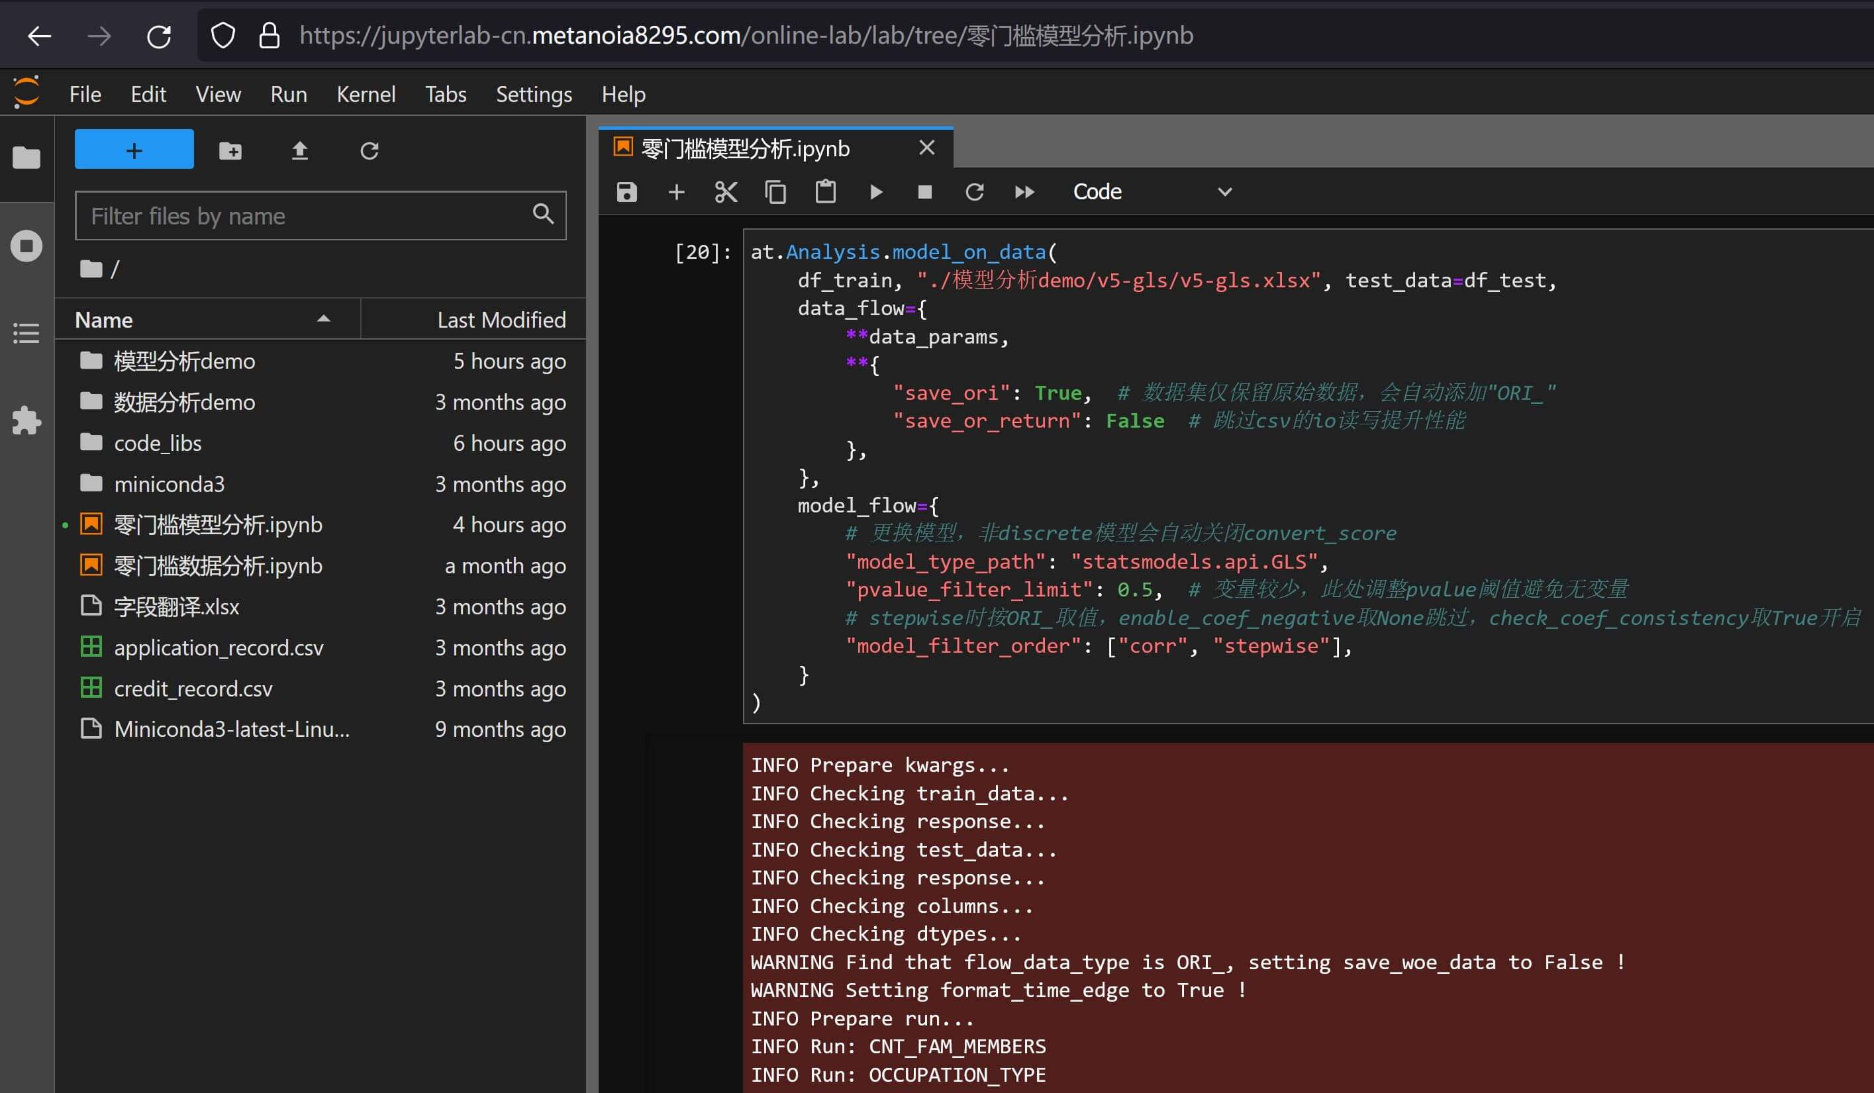Open the Kernel menu
The image size is (1874, 1093).
(365, 95)
